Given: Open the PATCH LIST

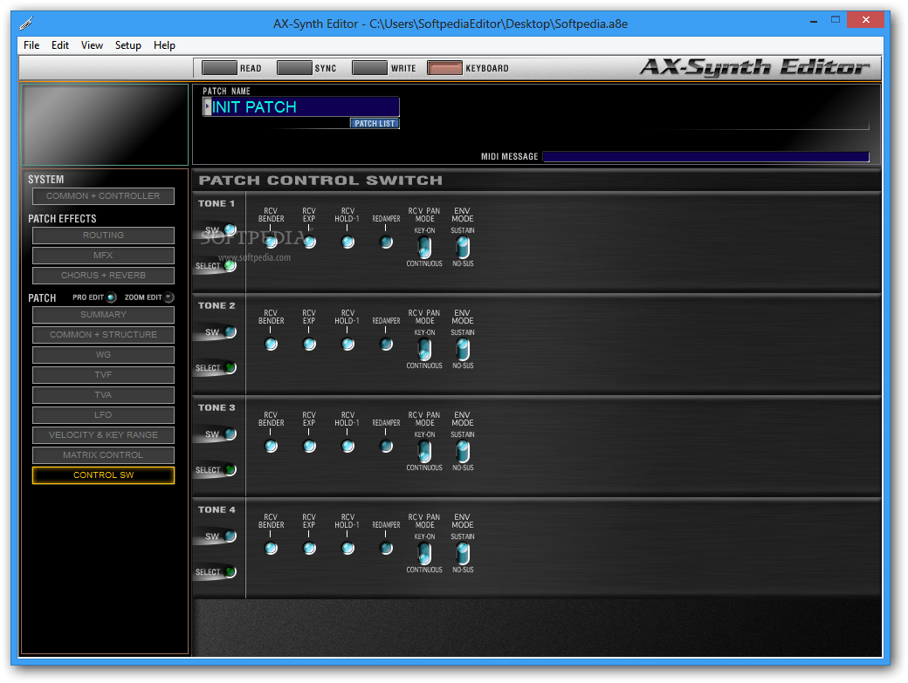Looking at the screenshot, I should (x=374, y=122).
